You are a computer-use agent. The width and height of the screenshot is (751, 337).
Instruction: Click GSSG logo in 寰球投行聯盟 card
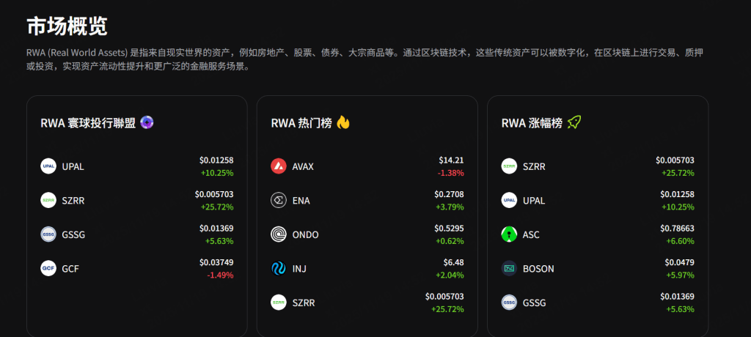click(x=48, y=234)
